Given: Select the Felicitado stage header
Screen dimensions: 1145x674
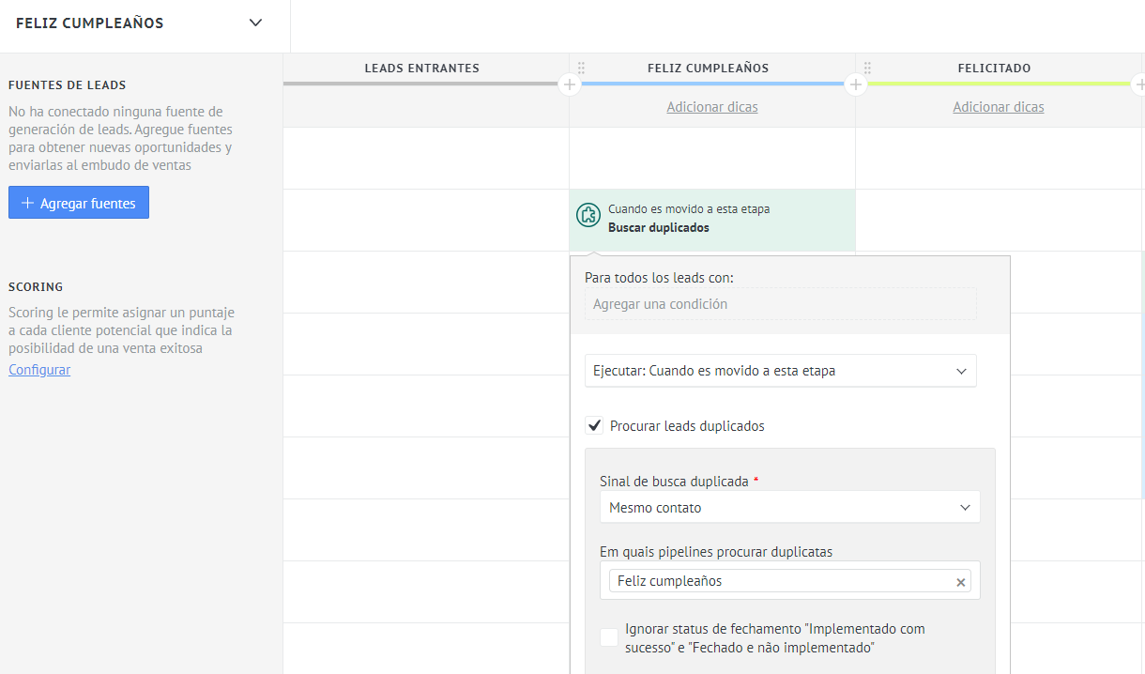Looking at the screenshot, I should tap(994, 68).
